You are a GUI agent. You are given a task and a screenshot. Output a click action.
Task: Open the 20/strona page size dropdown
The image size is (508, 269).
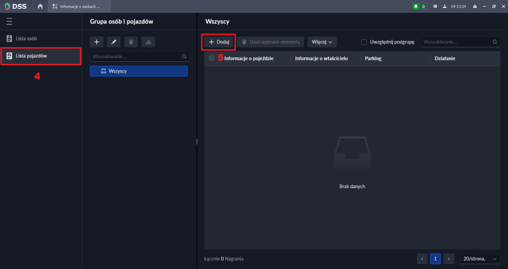[480, 259]
